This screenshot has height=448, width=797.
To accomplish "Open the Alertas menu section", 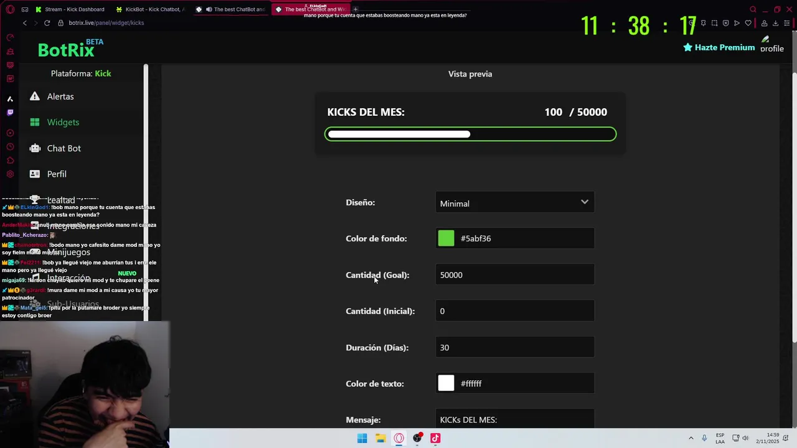I will click(60, 96).
